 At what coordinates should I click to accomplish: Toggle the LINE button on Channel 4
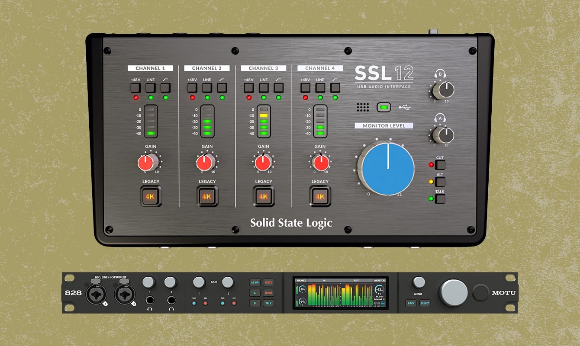[320, 88]
